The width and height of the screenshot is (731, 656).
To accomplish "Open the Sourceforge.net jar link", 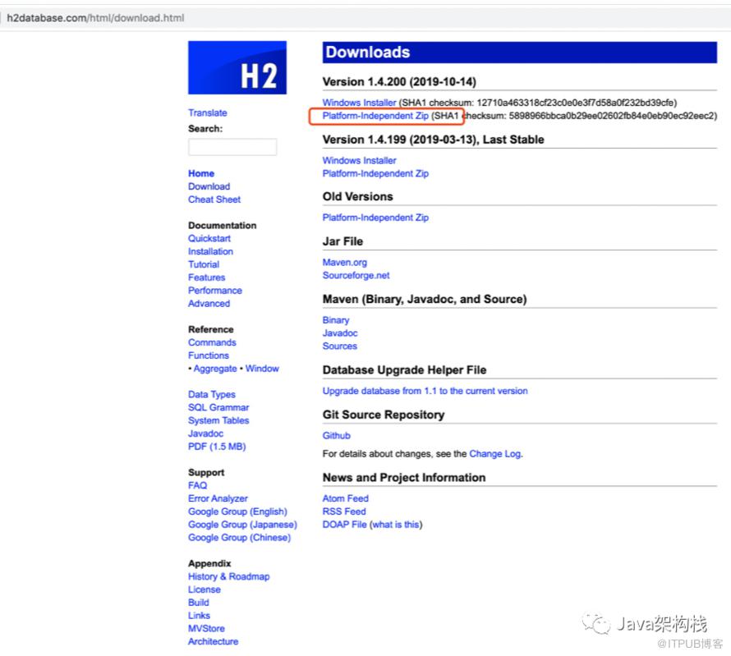I will coord(356,275).
